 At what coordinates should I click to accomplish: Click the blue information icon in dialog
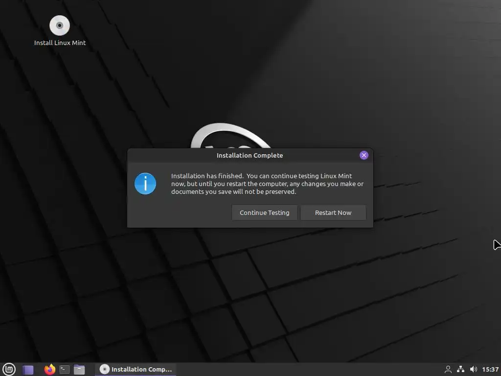145,184
